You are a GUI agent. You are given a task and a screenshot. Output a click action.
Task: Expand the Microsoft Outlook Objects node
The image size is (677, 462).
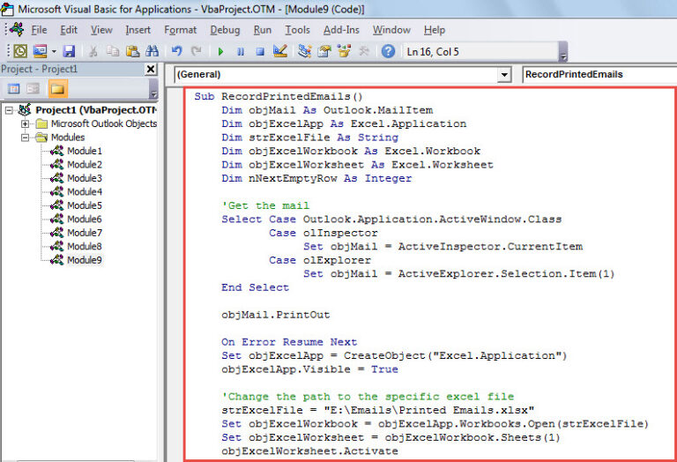[x=26, y=123]
